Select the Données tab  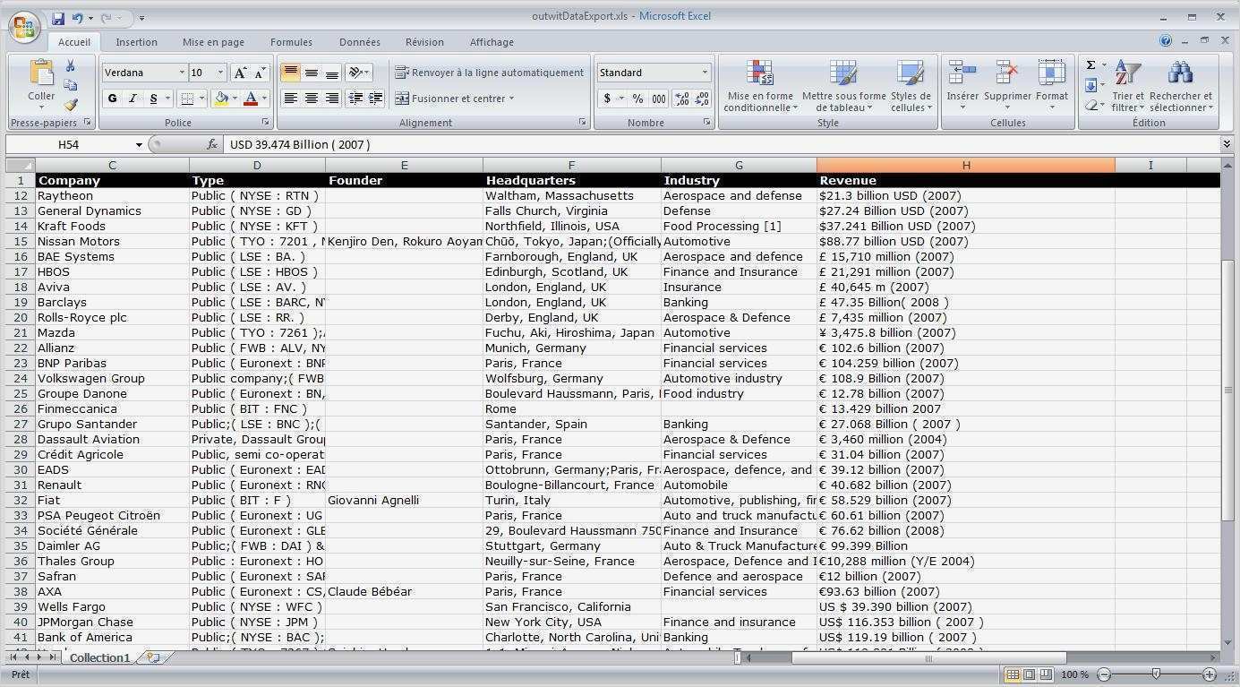360,42
